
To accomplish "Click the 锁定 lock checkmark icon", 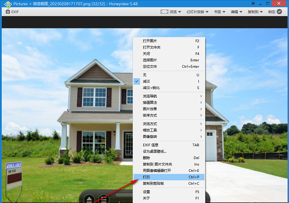I will coord(279,12).
